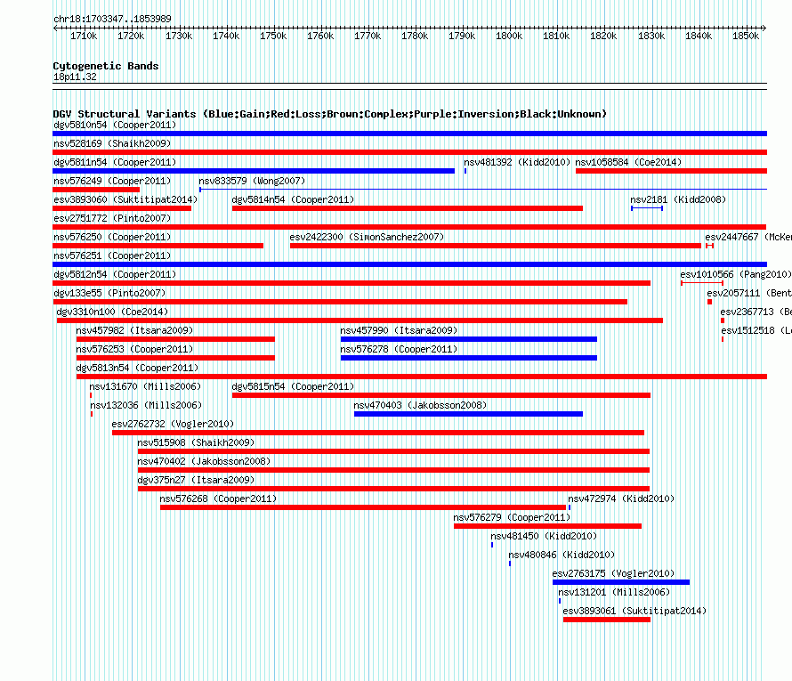Select nsv131670 (Mills2006) label
This screenshot has height=681, width=792.
(x=145, y=386)
